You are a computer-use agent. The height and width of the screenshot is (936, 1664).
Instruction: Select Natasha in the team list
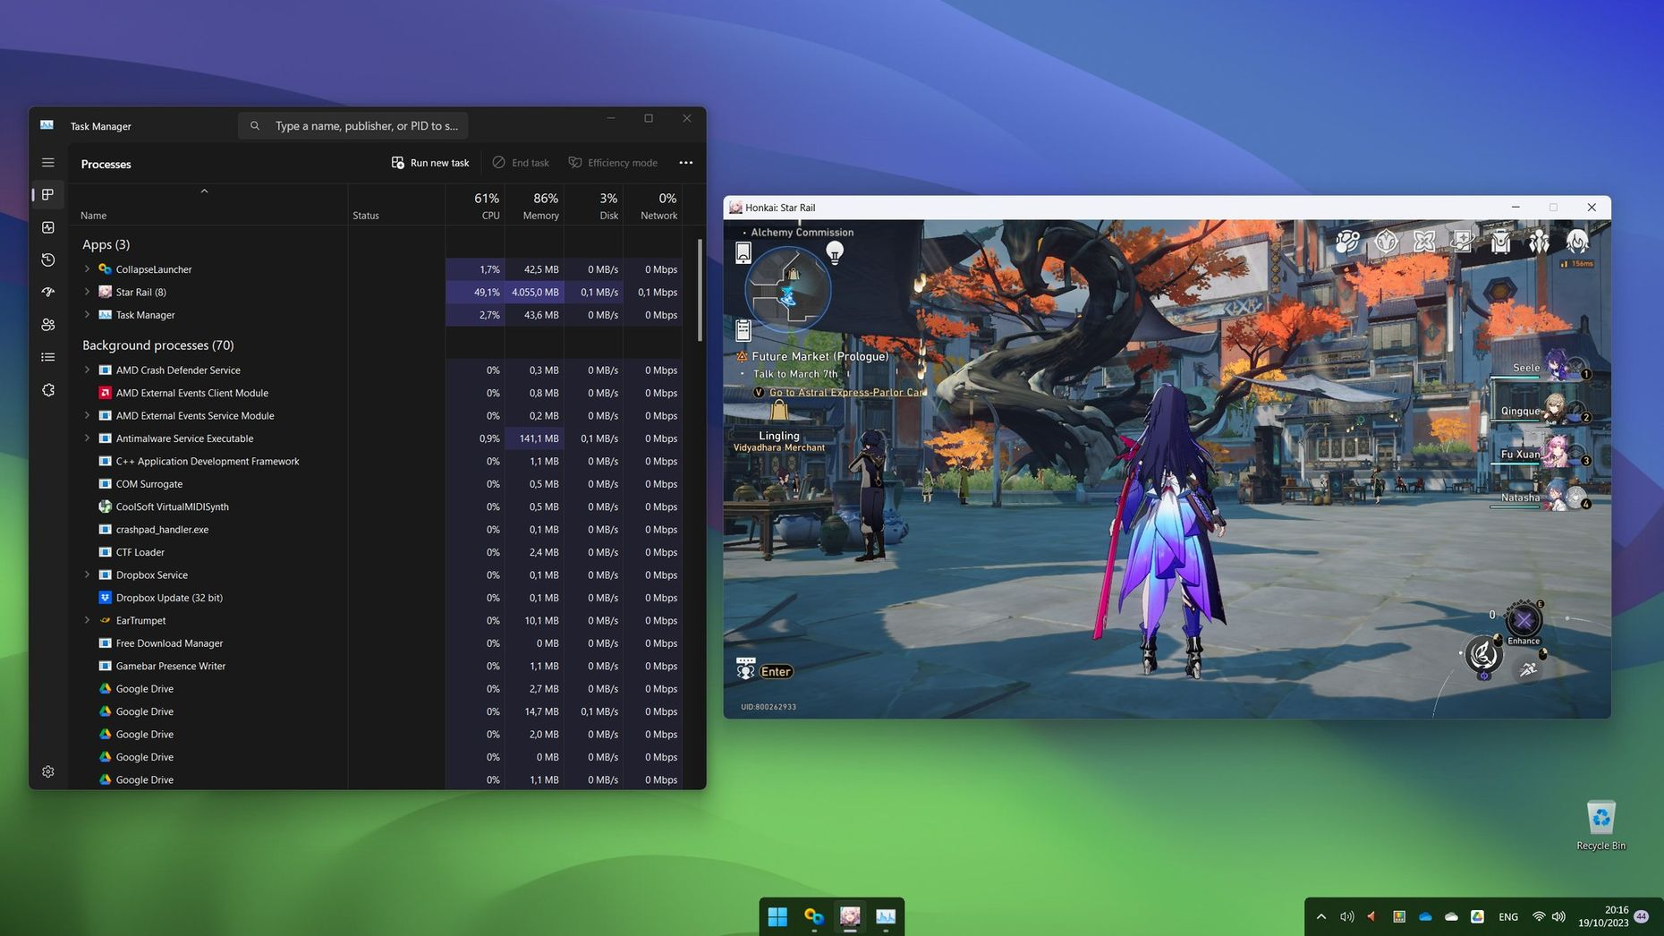pyautogui.click(x=1541, y=496)
